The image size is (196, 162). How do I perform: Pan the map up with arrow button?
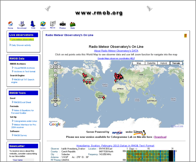click(x=55, y=63)
